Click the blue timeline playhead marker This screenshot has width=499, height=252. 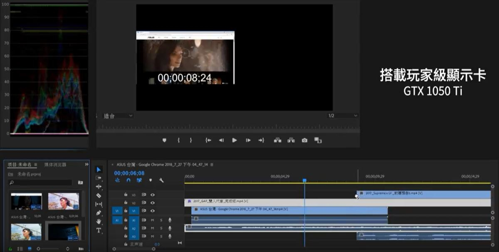[x=304, y=181]
